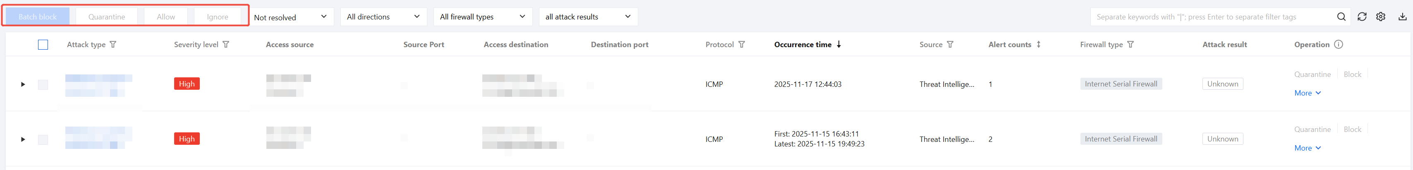Open the Not resolved status dropdown
Screen dimensions: 1413x170
290,17
